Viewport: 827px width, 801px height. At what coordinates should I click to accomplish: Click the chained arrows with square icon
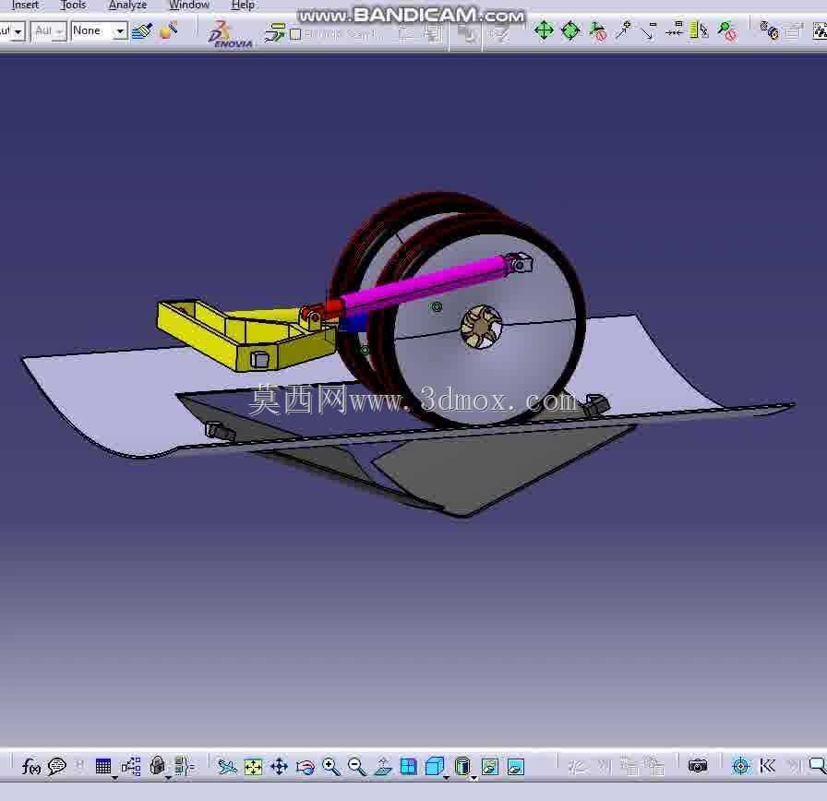coord(674,30)
